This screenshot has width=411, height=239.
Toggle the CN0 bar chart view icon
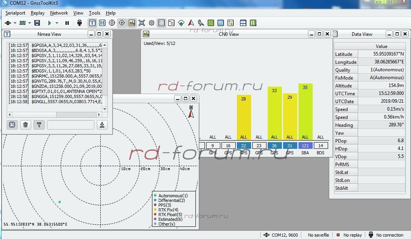(x=132, y=23)
